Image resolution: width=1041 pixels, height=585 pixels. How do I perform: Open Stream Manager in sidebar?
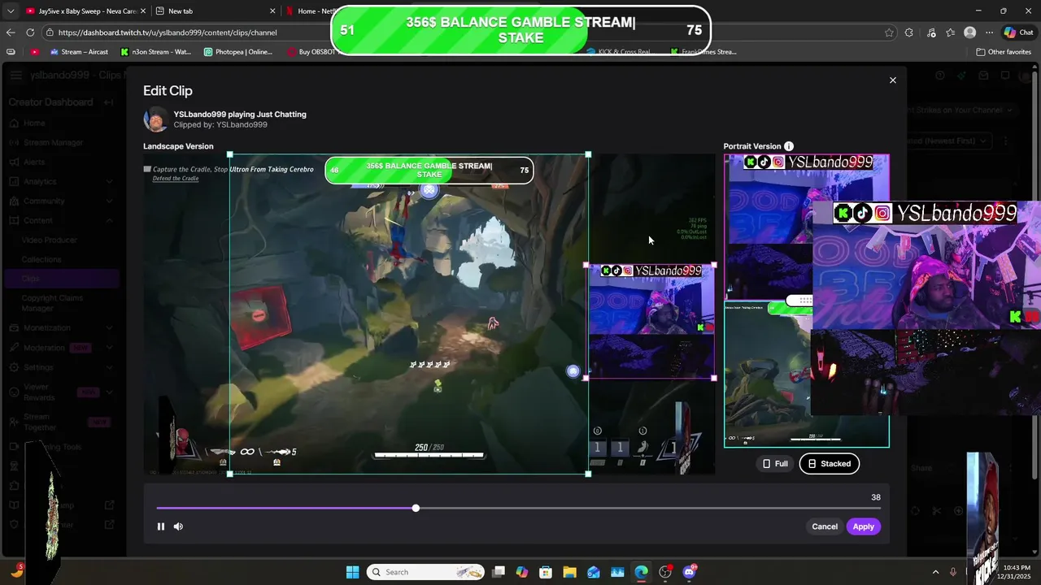[53, 142]
